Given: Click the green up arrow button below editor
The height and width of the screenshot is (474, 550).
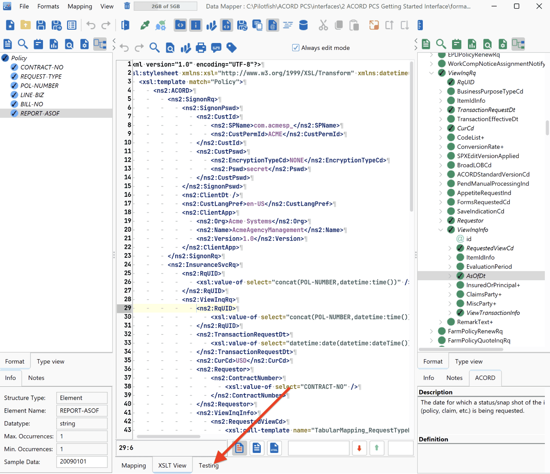Looking at the screenshot, I should [377, 448].
